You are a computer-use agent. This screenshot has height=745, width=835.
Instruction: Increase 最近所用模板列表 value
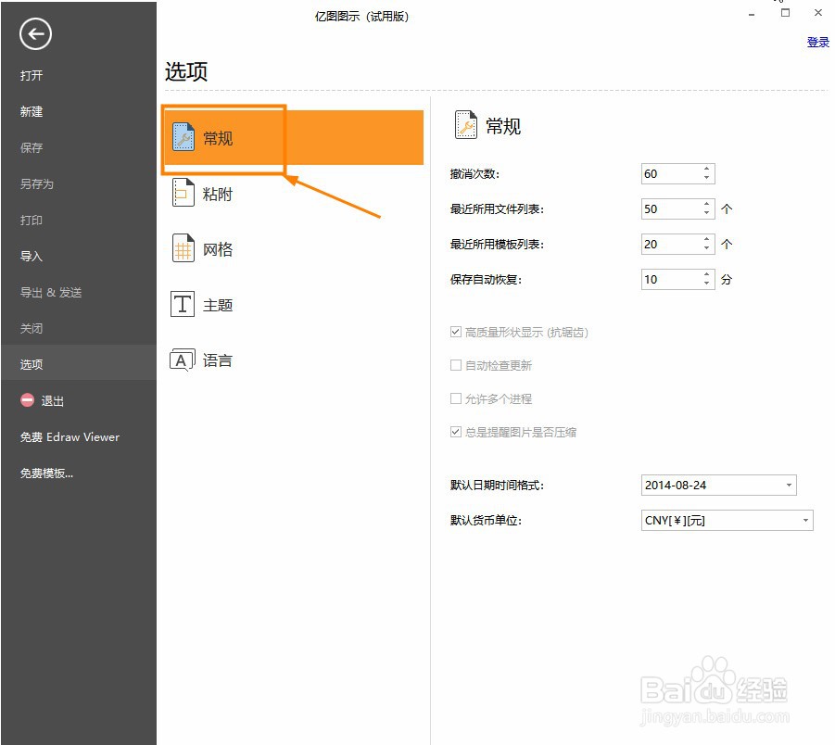coord(706,239)
